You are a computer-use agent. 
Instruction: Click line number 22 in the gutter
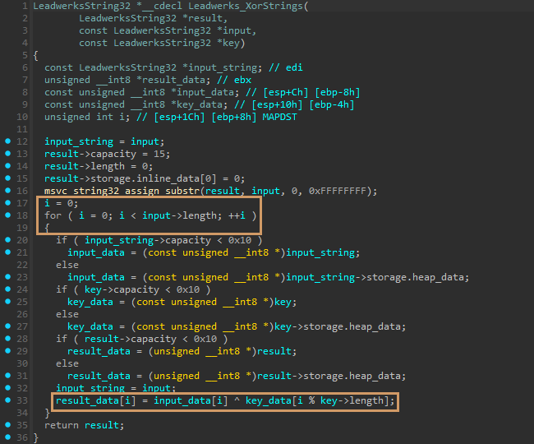tap(22, 265)
